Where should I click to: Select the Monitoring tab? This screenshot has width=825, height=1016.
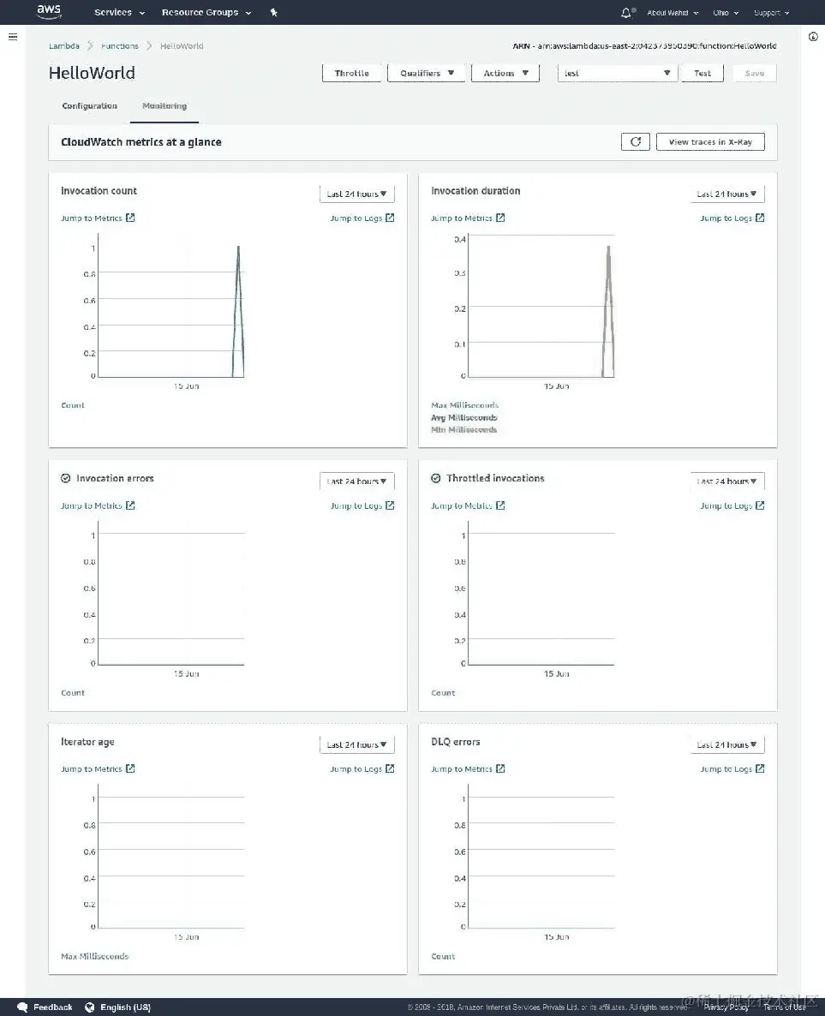point(164,105)
